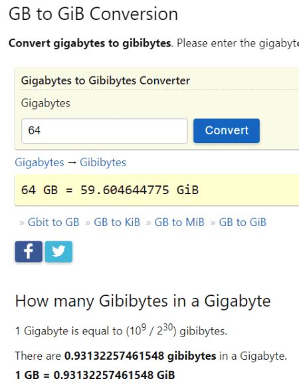Share the page via the Facebook icon

[x=29, y=251]
